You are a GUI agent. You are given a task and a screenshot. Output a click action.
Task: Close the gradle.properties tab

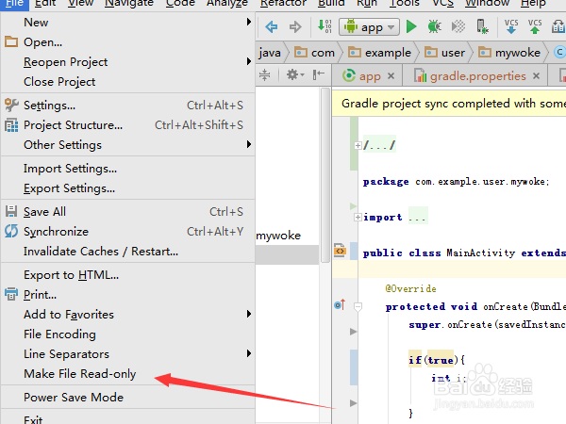tap(536, 76)
